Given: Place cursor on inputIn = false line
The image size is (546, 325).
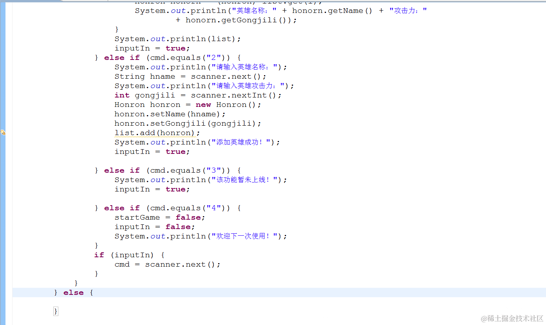Looking at the screenshot, I should tap(155, 227).
